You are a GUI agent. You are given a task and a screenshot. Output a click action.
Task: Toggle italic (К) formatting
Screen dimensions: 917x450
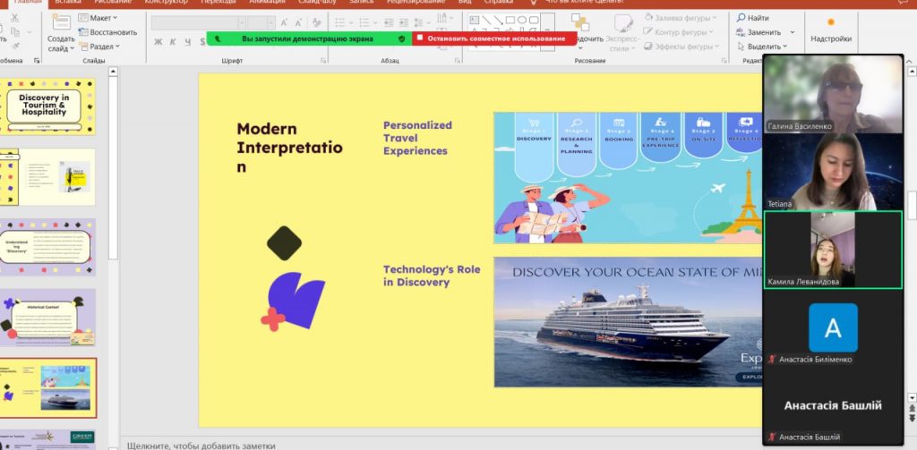[173, 41]
